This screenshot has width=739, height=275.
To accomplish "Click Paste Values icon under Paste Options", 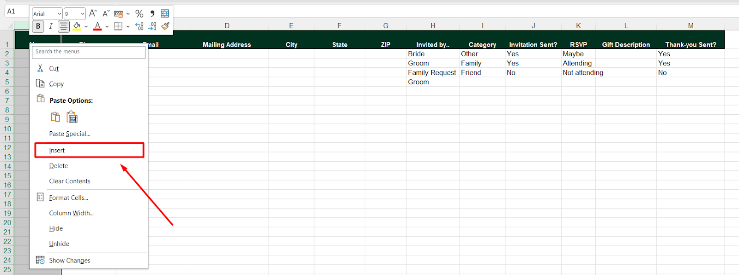I will tap(72, 117).
